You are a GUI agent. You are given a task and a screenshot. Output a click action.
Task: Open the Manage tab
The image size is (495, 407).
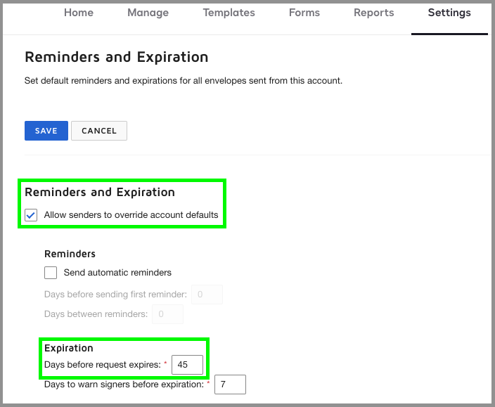[x=148, y=13]
